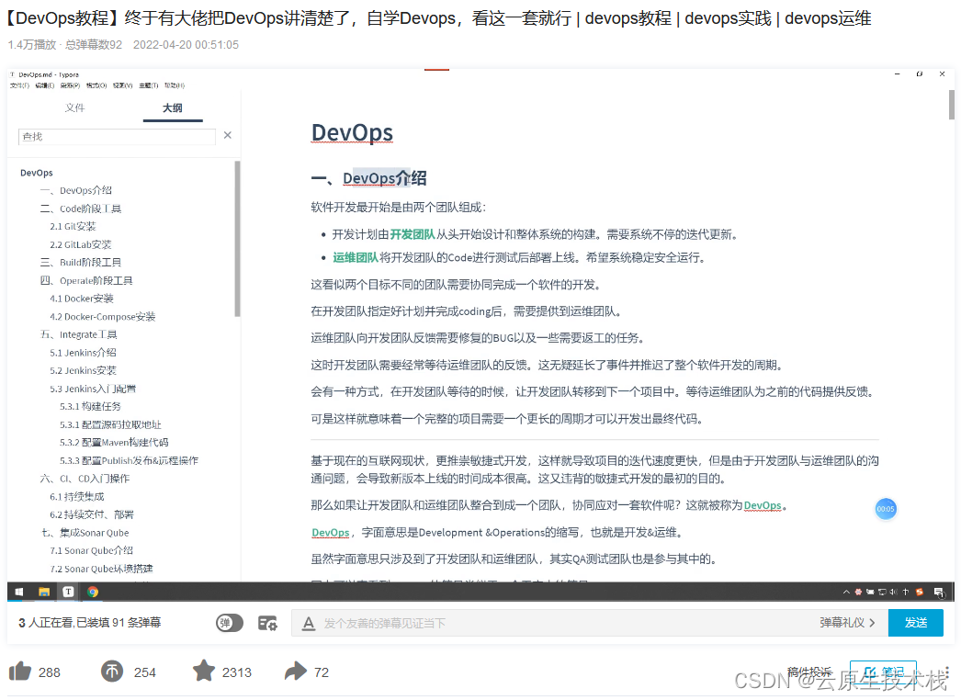
Task: Jump to 5.3 Jenkins入门配置 outline entry
Action: pos(93,389)
